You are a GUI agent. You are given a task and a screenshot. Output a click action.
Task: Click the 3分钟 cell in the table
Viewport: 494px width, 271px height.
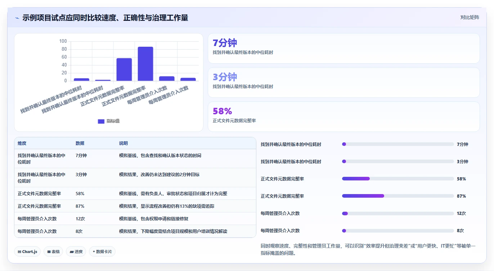click(81, 174)
